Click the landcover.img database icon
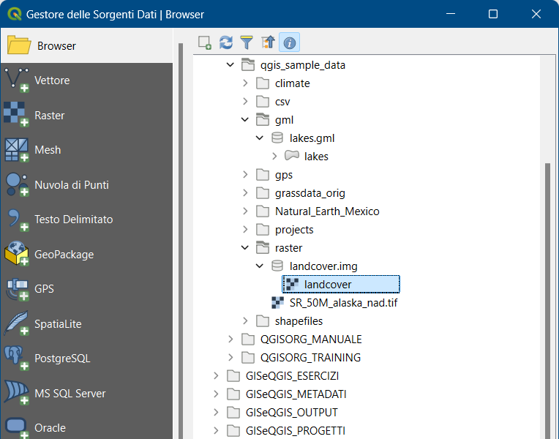Screen dimensions: 559x439 point(277,266)
